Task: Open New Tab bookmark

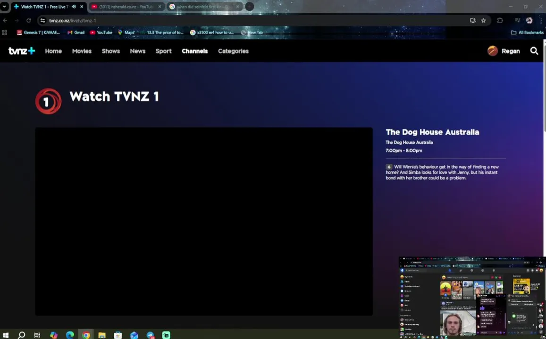Action: (x=252, y=32)
